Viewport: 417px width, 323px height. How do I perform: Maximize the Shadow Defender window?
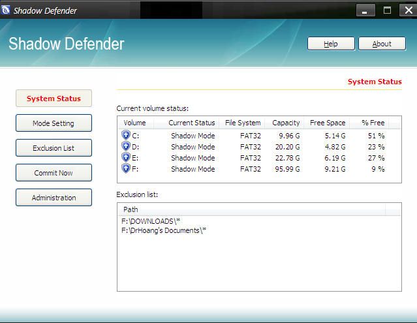(387, 10)
